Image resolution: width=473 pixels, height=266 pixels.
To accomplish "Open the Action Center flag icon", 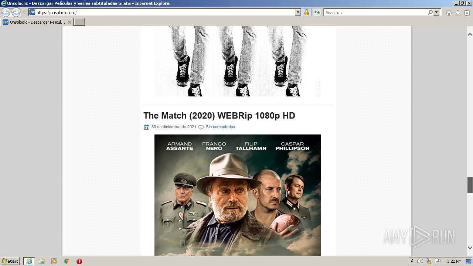I will point(438,261).
